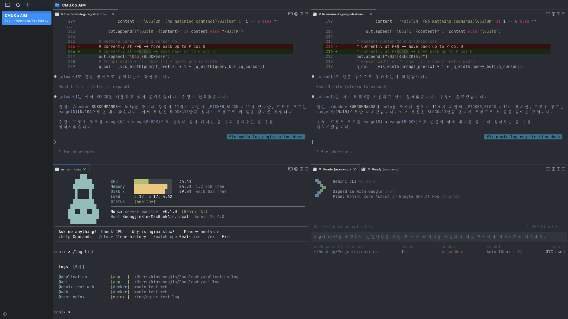Open the help icon at sidebar bottom

(5, 314)
